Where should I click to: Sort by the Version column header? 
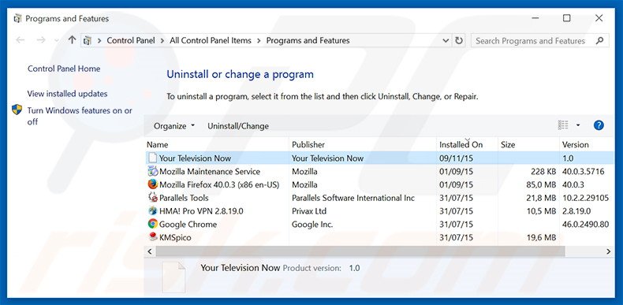587,144
